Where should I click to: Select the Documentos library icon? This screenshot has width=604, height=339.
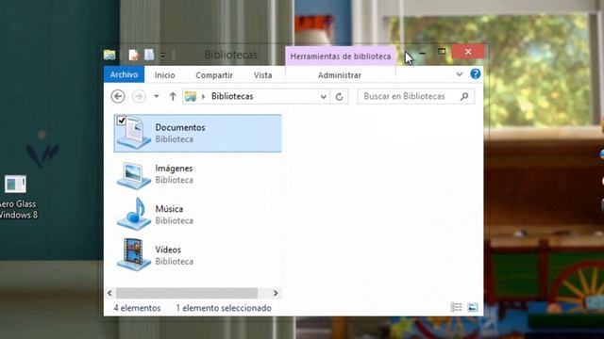(x=134, y=134)
